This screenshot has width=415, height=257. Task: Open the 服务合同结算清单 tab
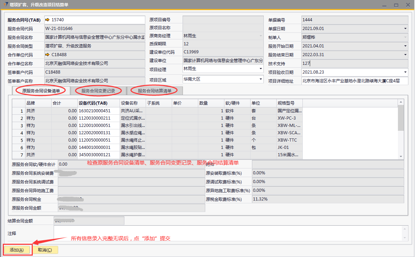click(x=154, y=91)
